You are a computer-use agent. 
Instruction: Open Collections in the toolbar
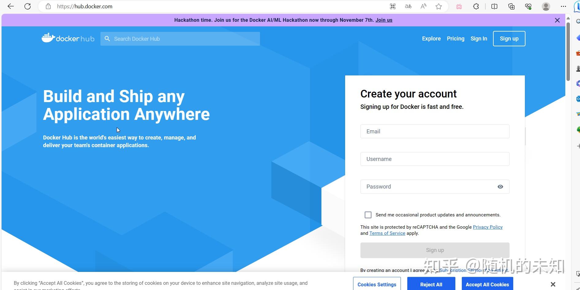511,6
